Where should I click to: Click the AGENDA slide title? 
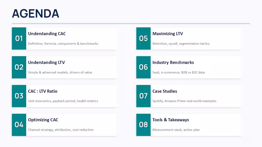[36, 13]
